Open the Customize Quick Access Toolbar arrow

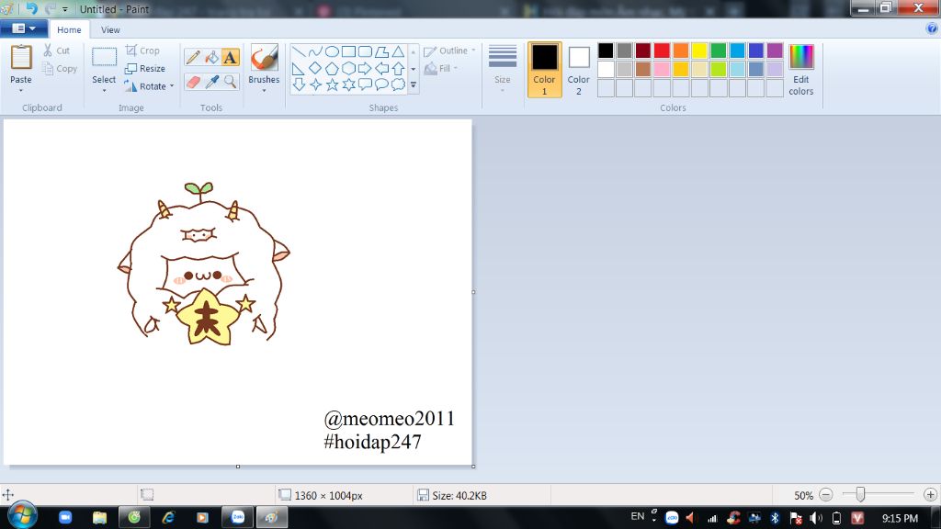pos(65,9)
